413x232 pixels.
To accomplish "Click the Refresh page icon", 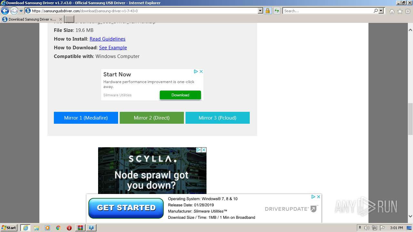I will pyautogui.click(x=277, y=11).
